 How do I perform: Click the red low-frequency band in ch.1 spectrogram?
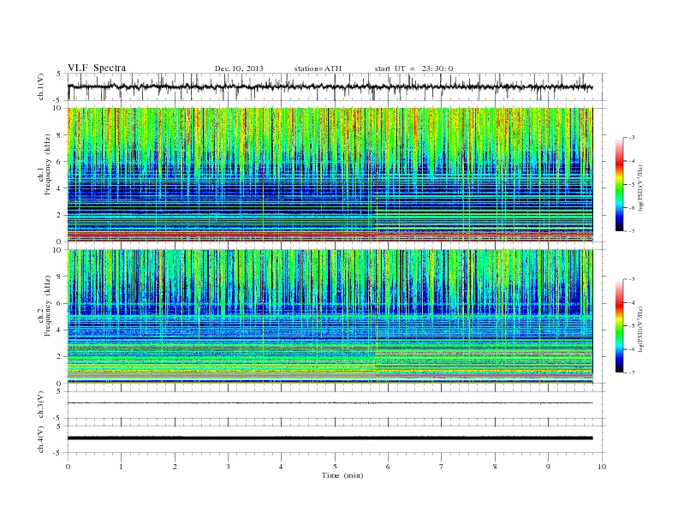click(330, 235)
